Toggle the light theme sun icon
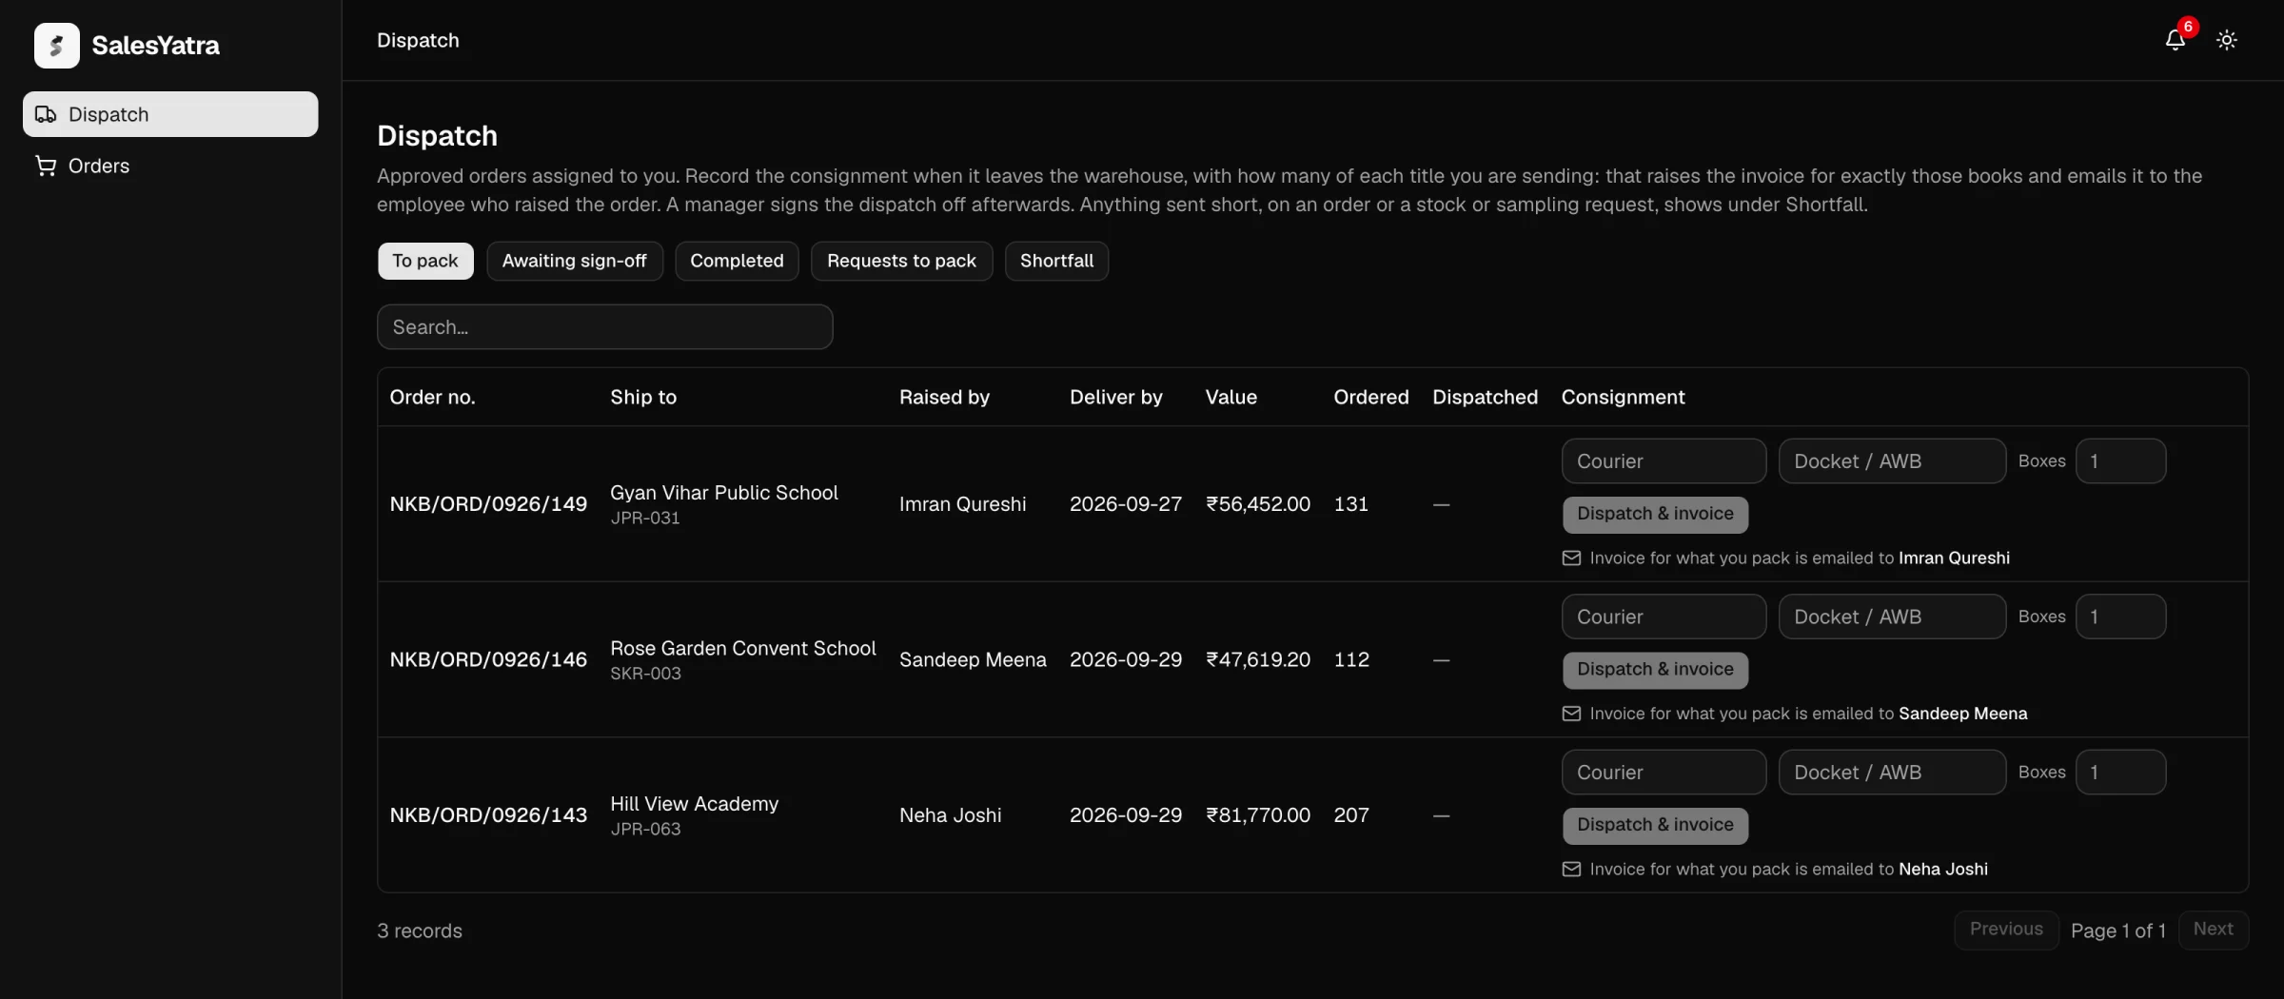This screenshot has width=2284, height=999. (x=2227, y=40)
